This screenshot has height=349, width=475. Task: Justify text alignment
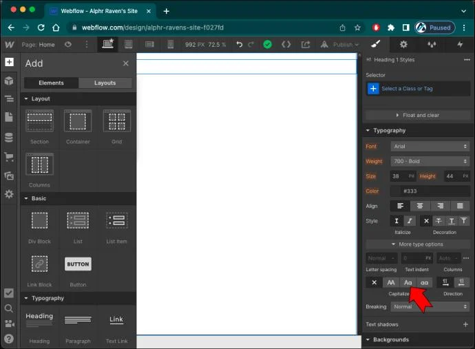coord(460,206)
